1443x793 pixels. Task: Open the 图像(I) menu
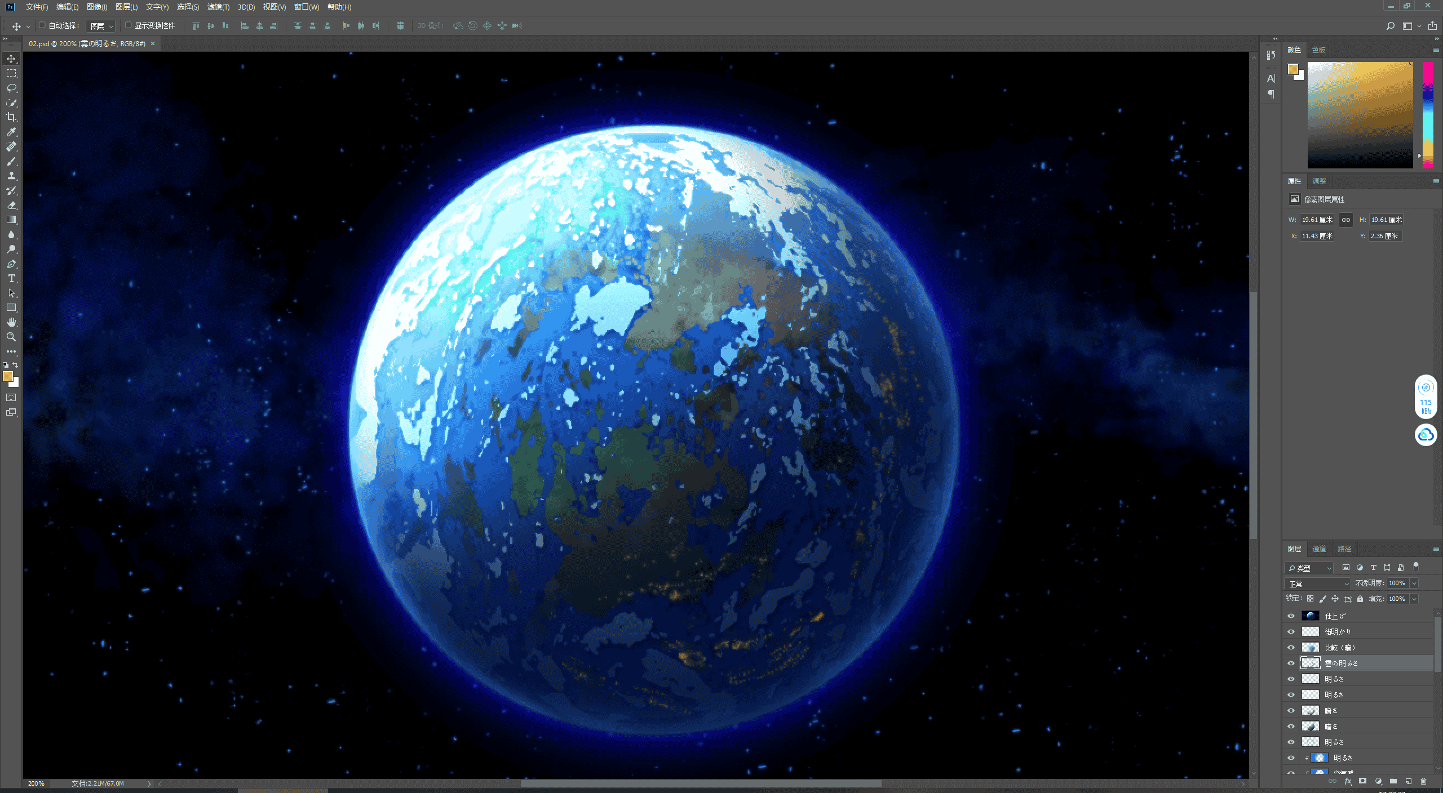97,7
